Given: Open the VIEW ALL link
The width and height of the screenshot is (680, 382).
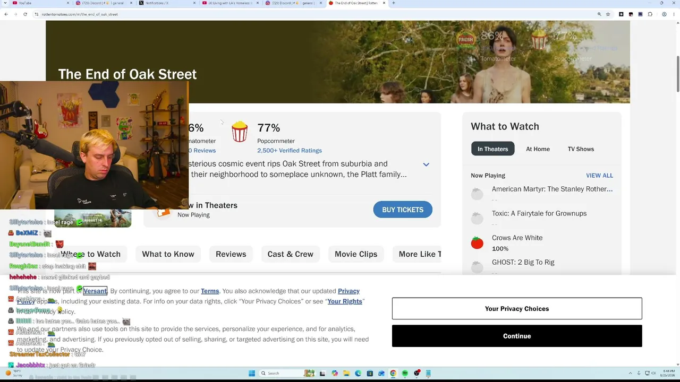Looking at the screenshot, I should point(599,175).
